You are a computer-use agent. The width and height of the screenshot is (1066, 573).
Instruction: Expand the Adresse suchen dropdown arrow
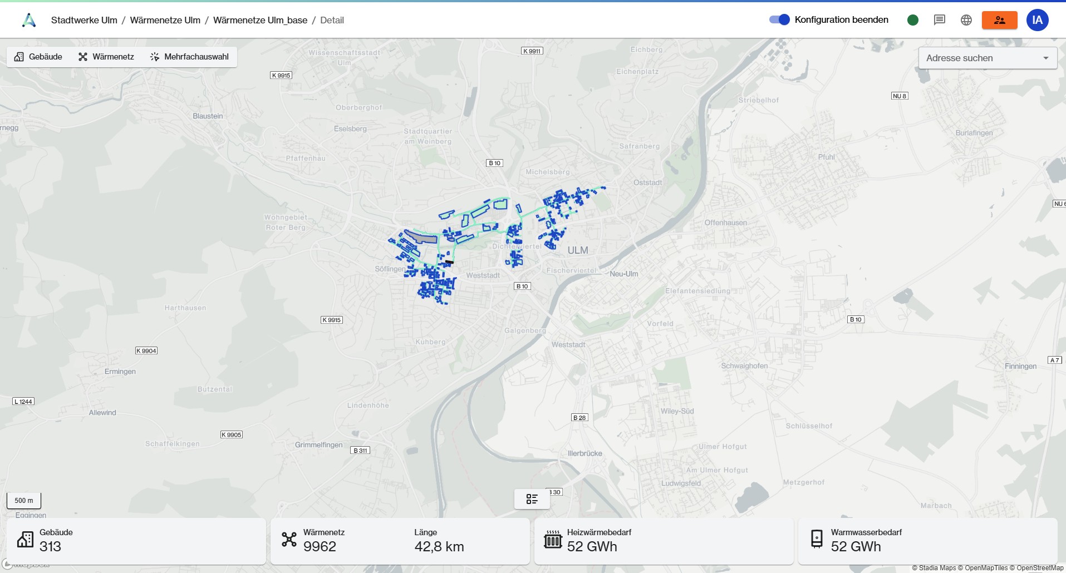point(1045,58)
